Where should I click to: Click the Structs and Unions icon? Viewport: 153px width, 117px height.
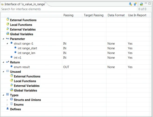tap(12, 99)
